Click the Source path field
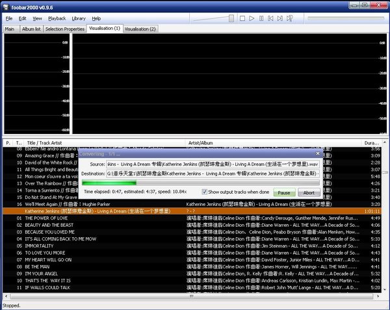This screenshot has width=390, height=310. point(213,164)
